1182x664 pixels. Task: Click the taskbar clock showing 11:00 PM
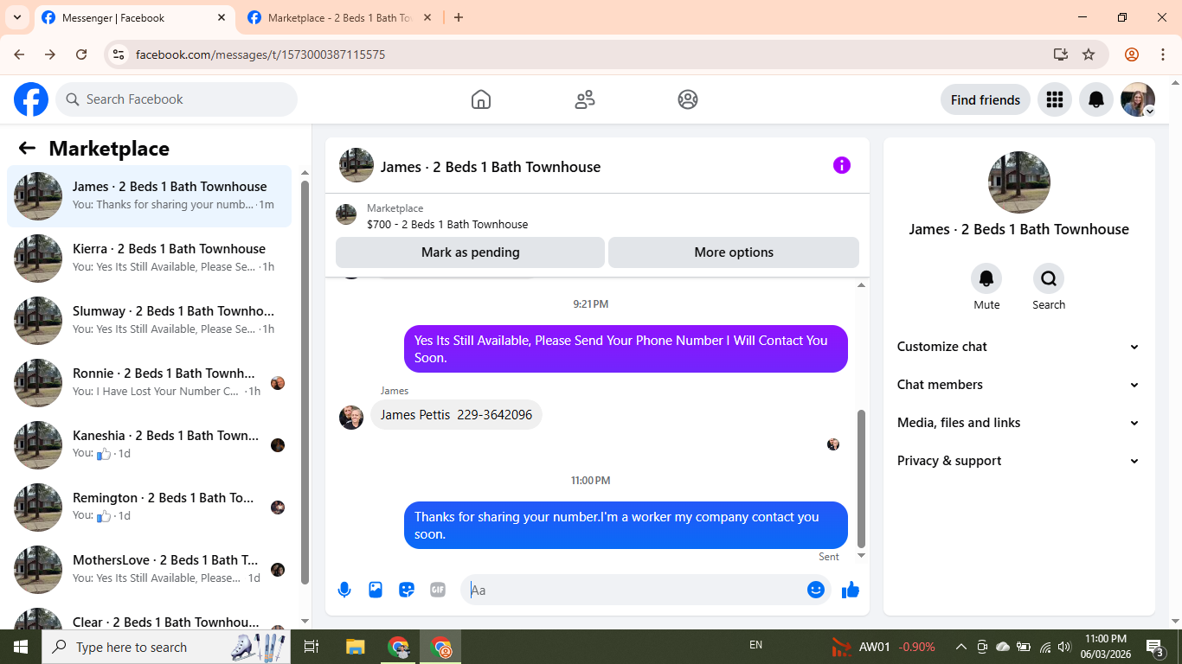[x=1105, y=647]
